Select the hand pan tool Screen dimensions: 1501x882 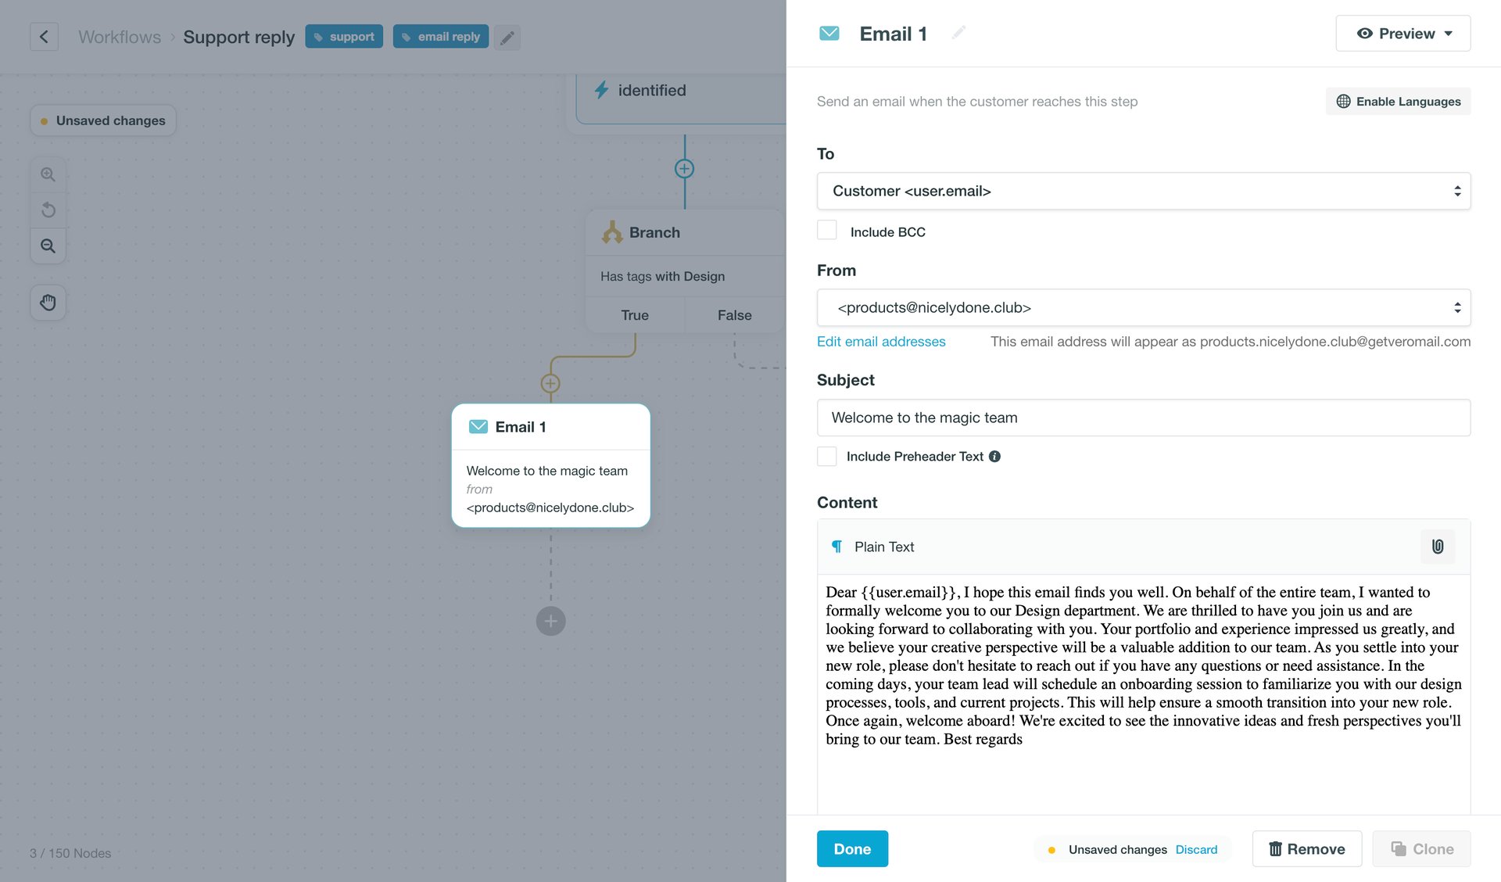48,302
